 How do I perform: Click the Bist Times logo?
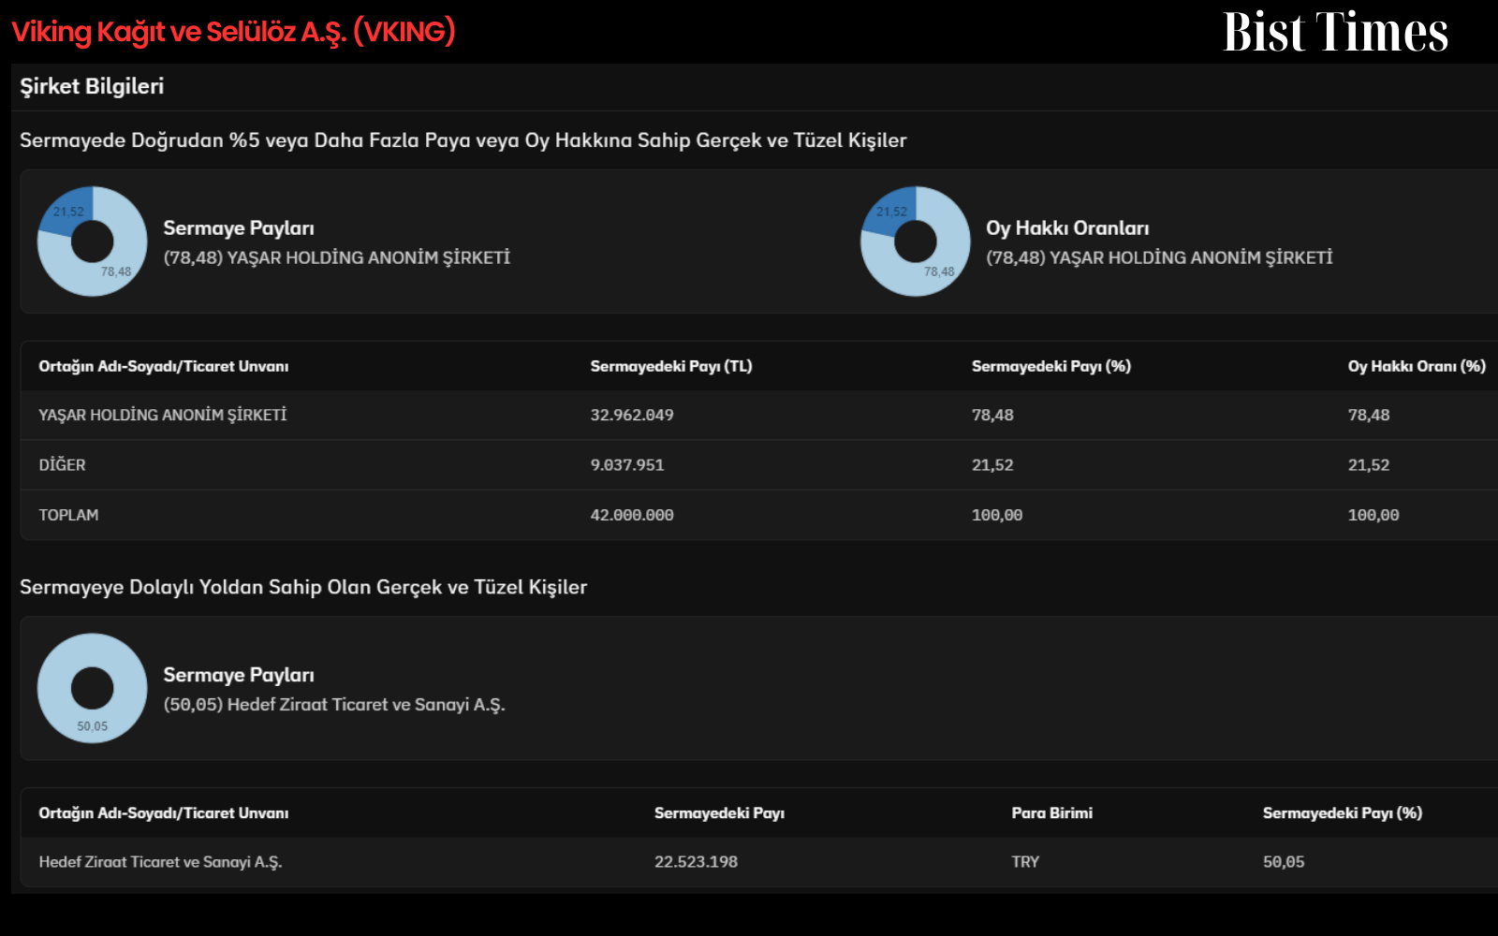(x=1335, y=32)
